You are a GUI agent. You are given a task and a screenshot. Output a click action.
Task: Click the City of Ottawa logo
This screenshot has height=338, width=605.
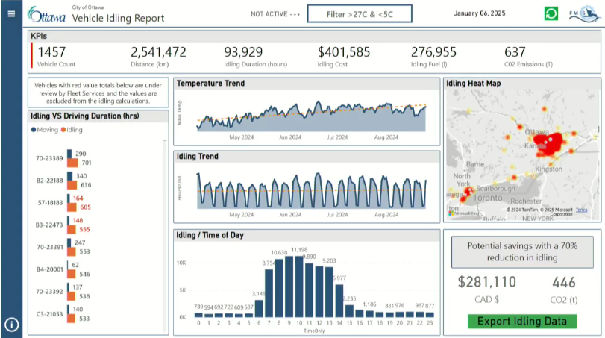[46, 14]
